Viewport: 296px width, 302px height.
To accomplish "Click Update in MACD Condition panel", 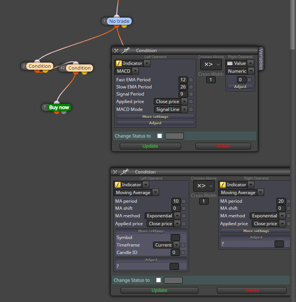I will click(150, 146).
